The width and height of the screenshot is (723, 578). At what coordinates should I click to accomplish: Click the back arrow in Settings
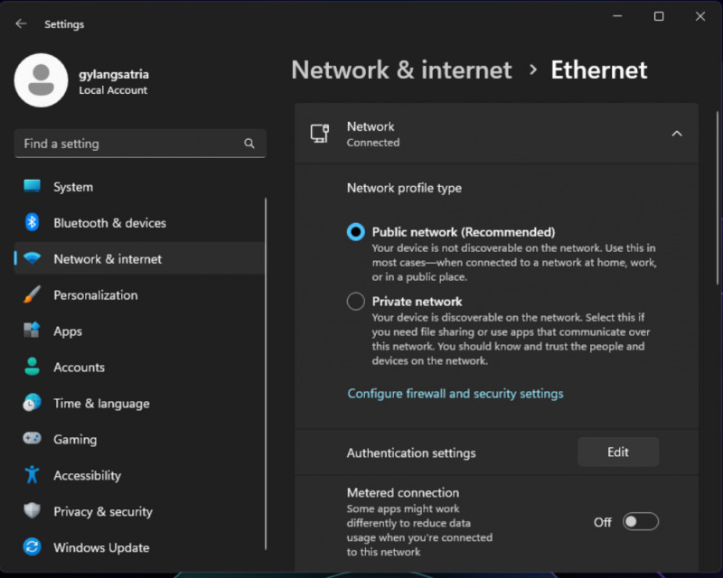click(x=21, y=23)
